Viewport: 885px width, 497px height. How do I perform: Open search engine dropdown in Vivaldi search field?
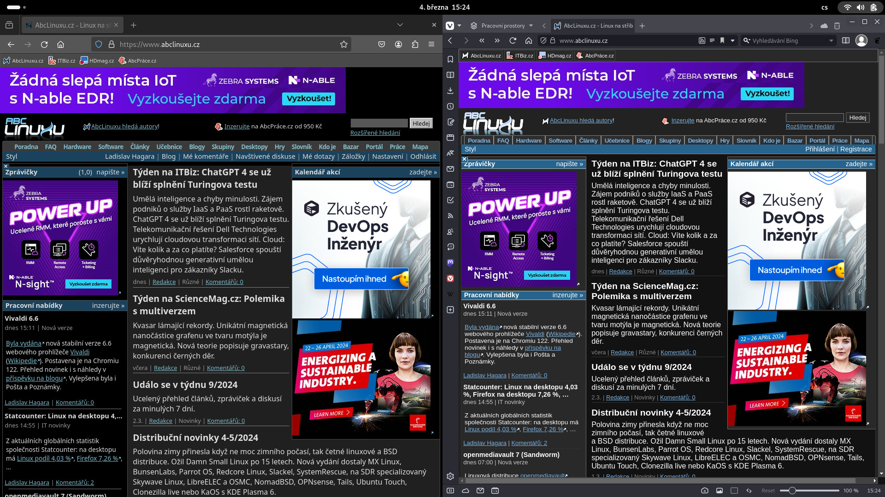pos(747,40)
